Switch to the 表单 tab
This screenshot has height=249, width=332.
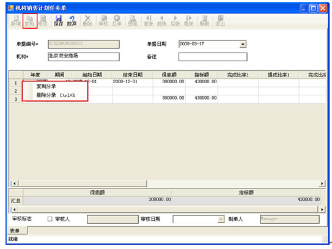click(x=15, y=231)
